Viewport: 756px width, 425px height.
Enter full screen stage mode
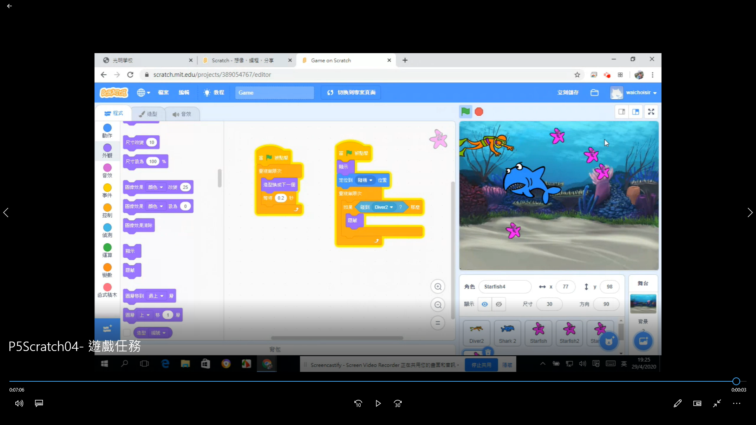click(x=651, y=112)
